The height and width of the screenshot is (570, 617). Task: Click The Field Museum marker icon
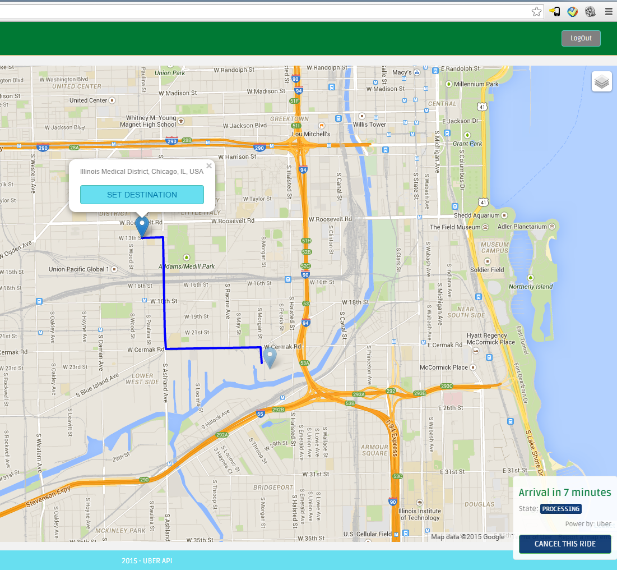coord(485,227)
